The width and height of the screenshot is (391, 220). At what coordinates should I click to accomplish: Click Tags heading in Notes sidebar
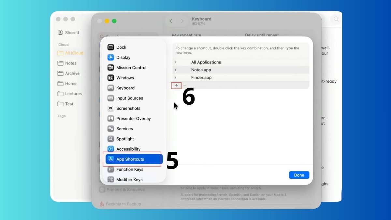coord(62,116)
